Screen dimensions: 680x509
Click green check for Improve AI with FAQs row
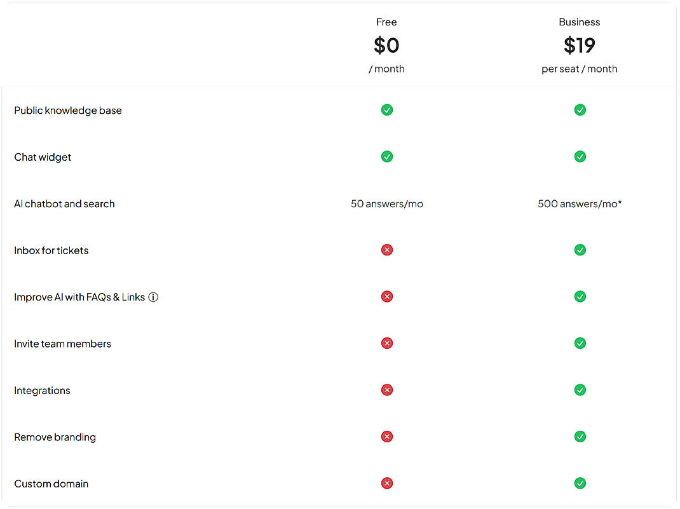[580, 297]
